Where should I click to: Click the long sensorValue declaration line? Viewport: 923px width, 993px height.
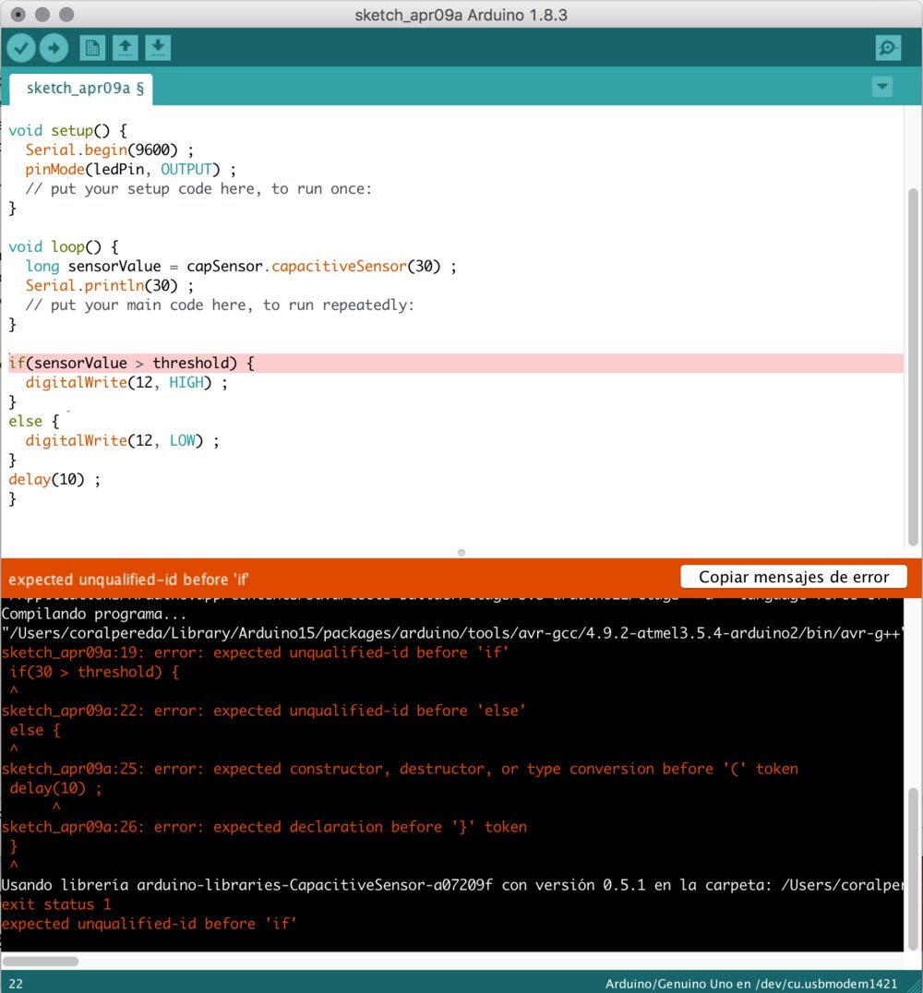click(x=241, y=267)
